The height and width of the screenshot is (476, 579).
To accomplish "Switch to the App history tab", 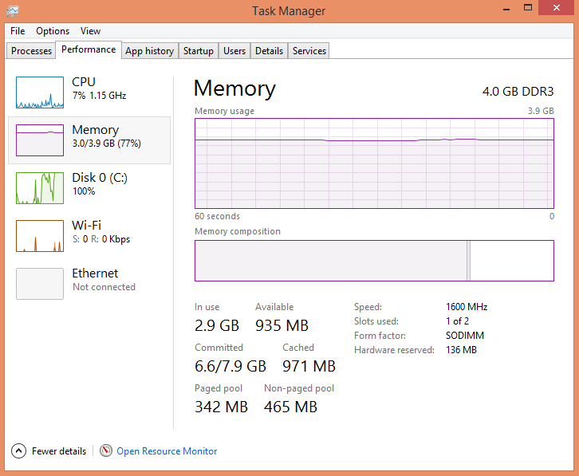I will coord(149,51).
